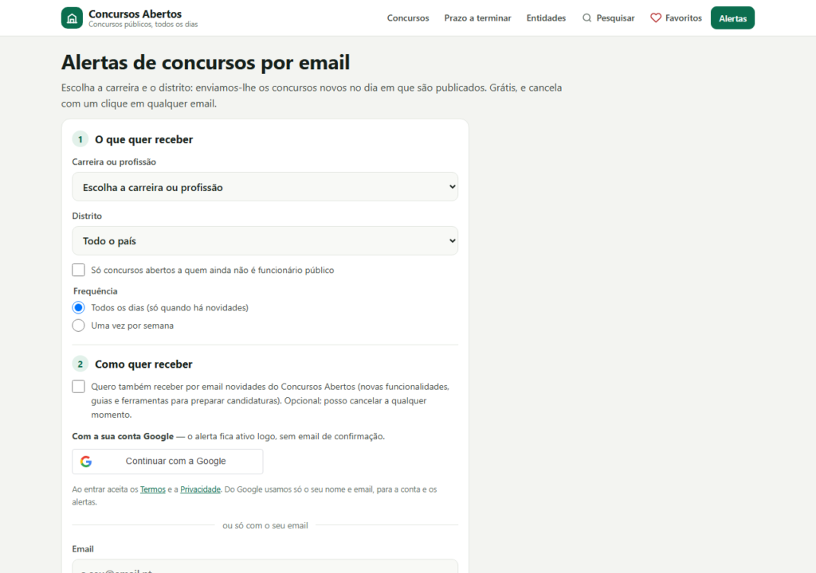This screenshot has width=816, height=573.
Task: Select Todos os dias frequency radio
Action: coord(79,308)
